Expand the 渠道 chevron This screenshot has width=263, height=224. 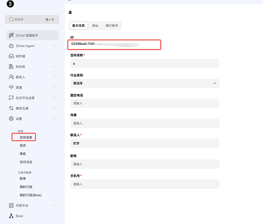pyautogui.click(x=54, y=87)
